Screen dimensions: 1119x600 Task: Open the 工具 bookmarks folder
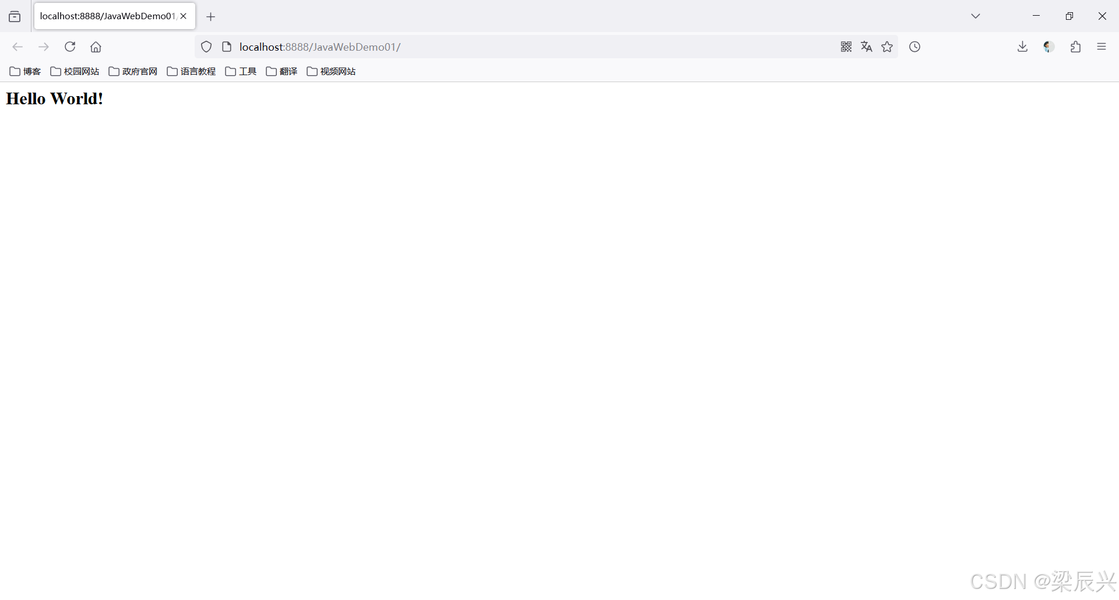(241, 72)
